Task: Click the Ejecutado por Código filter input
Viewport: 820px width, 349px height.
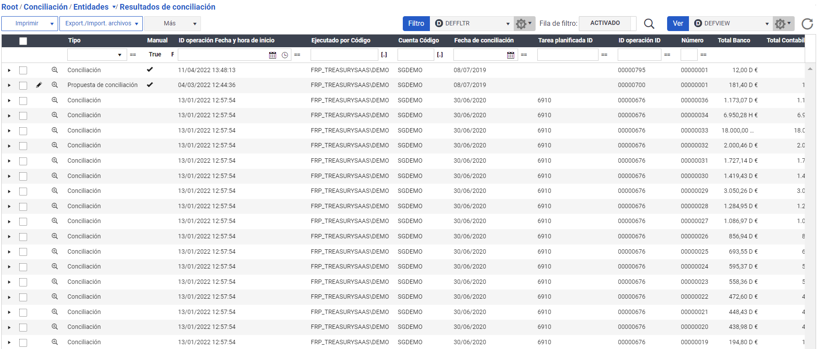Action: tap(344, 55)
